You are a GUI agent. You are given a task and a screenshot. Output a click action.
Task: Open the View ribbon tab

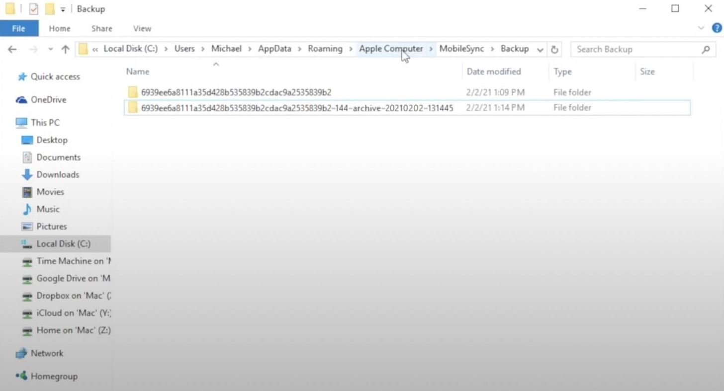click(x=142, y=28)
